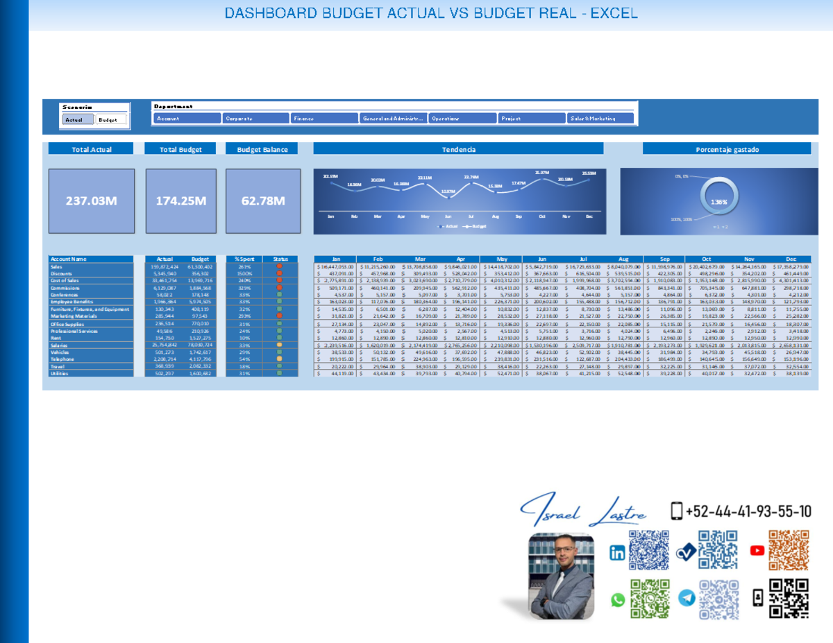The width and height of the screenshot is (833, 643).
Task: Click the Dec column header
Action: tap(791, 259)
